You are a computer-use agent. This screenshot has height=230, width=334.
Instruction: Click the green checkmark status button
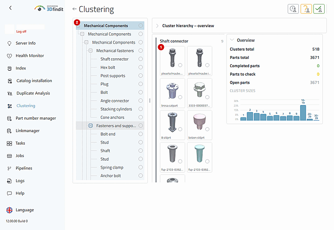(x=319, y=9)
